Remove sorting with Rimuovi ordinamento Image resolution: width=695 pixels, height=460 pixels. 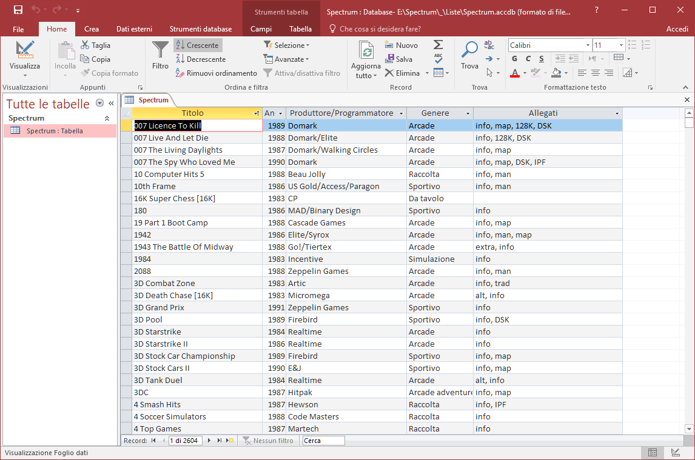217,73
